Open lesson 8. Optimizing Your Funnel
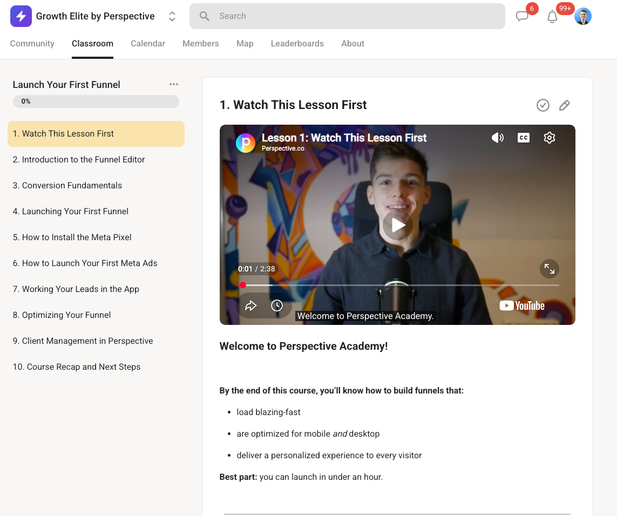The width and height of the screenshot is (617, 516). (96, 315)
